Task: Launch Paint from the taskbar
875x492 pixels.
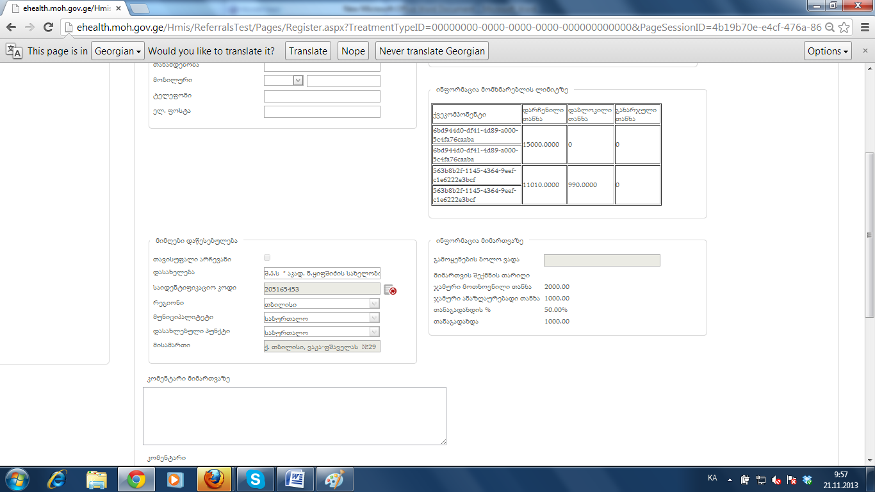Action: (x=335, y=479)
